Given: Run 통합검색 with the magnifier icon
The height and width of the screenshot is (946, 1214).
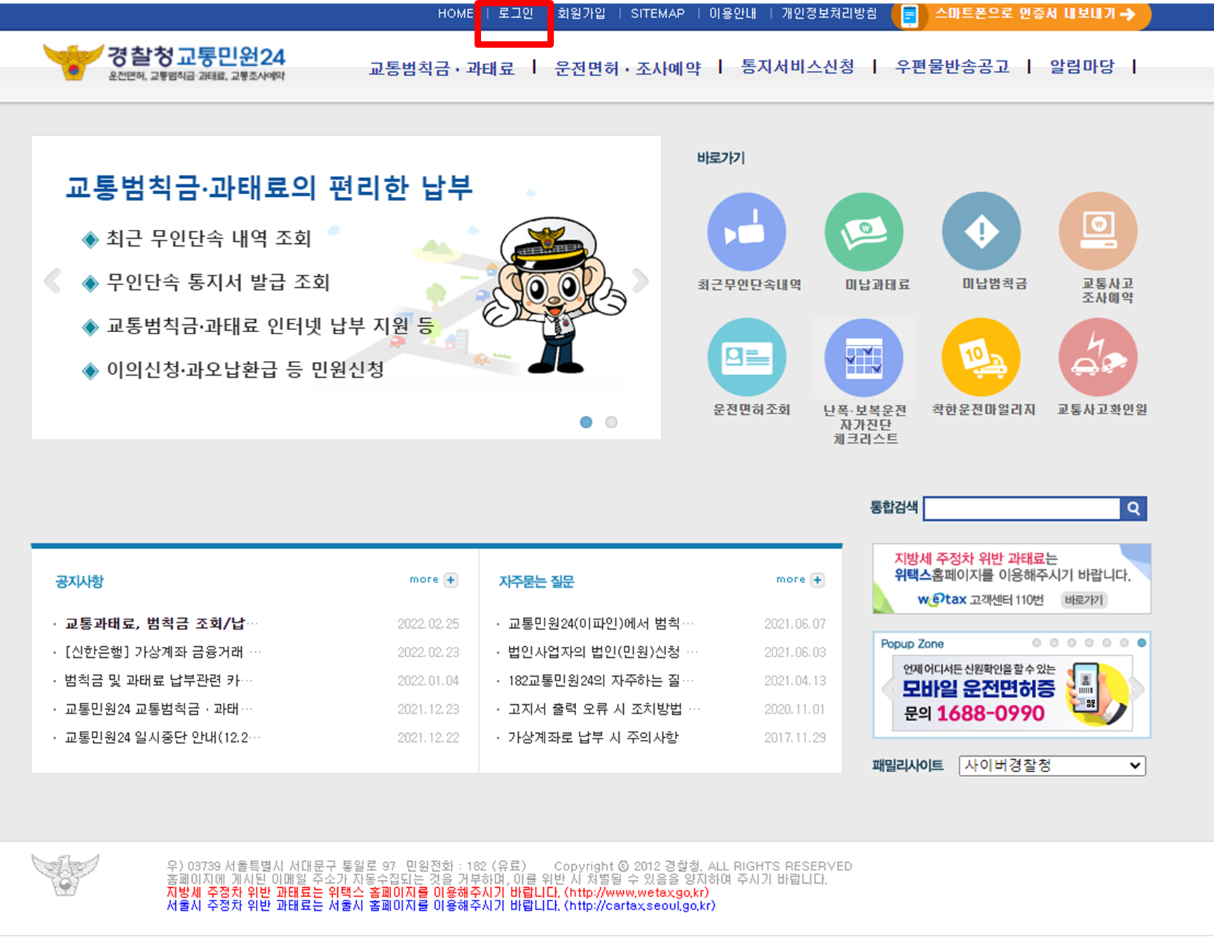Looking at the screenshot, I should click(x=1133, y=508).
